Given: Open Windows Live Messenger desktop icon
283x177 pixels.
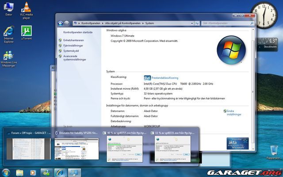Looking at the screenshot, I should [x=8, y=56].
